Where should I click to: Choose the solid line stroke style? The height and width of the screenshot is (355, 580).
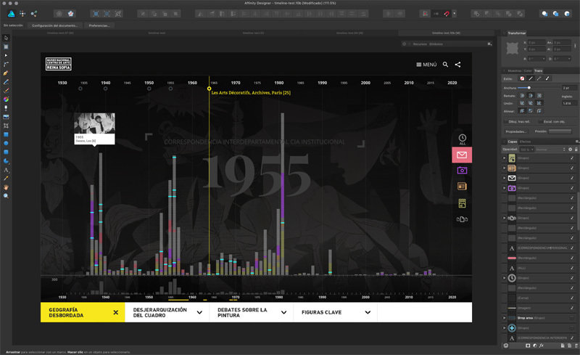coord(531,78)
